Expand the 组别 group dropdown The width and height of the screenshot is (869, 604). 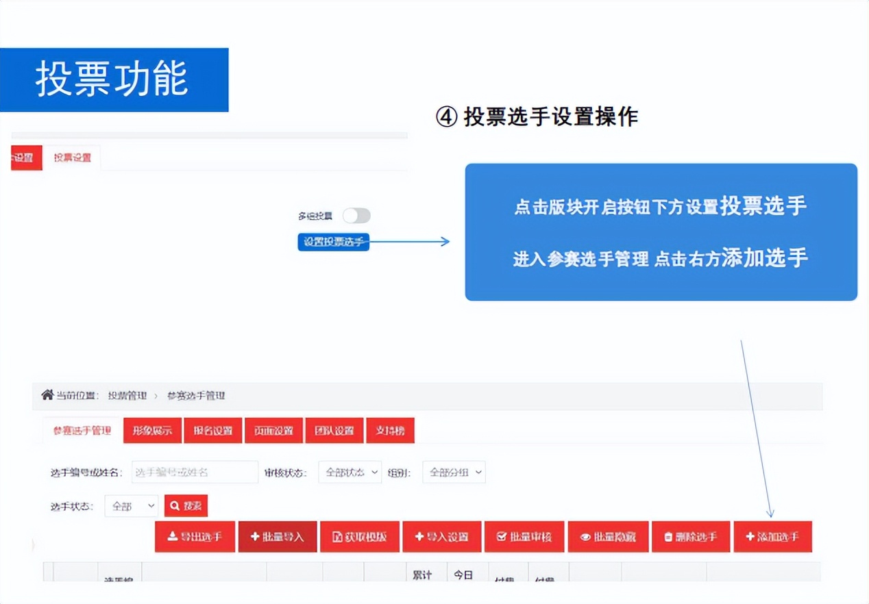[x=454, y=472]
